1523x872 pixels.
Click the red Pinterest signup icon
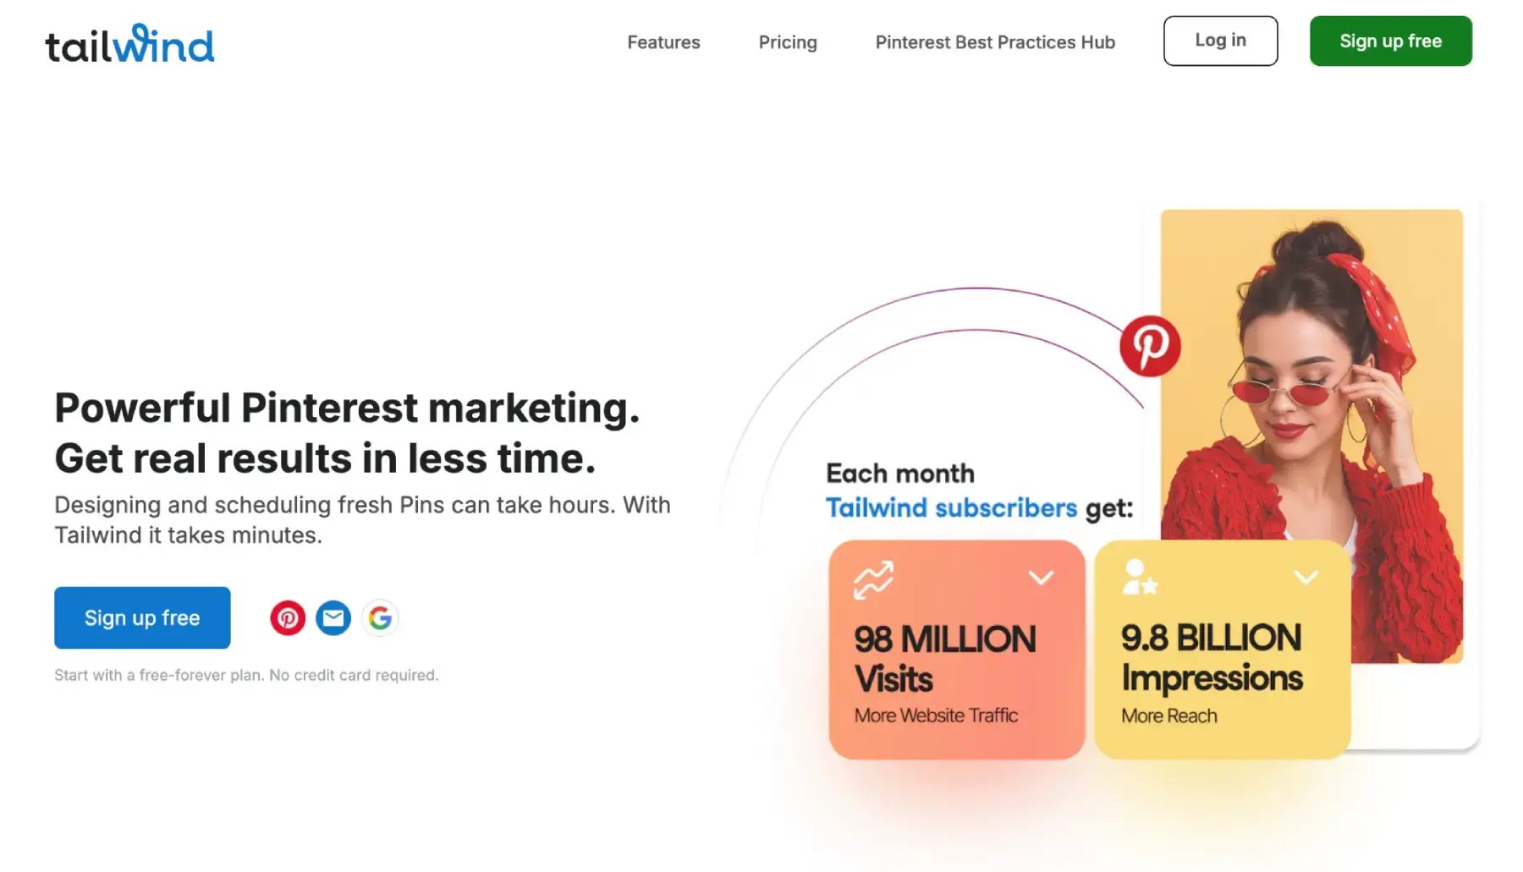point(288,618)
